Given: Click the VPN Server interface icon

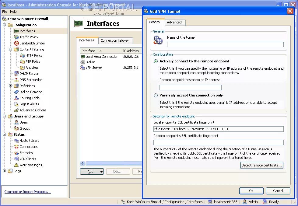Looking at the screenshot, I should pyautogui.click(x=83, y=68).
